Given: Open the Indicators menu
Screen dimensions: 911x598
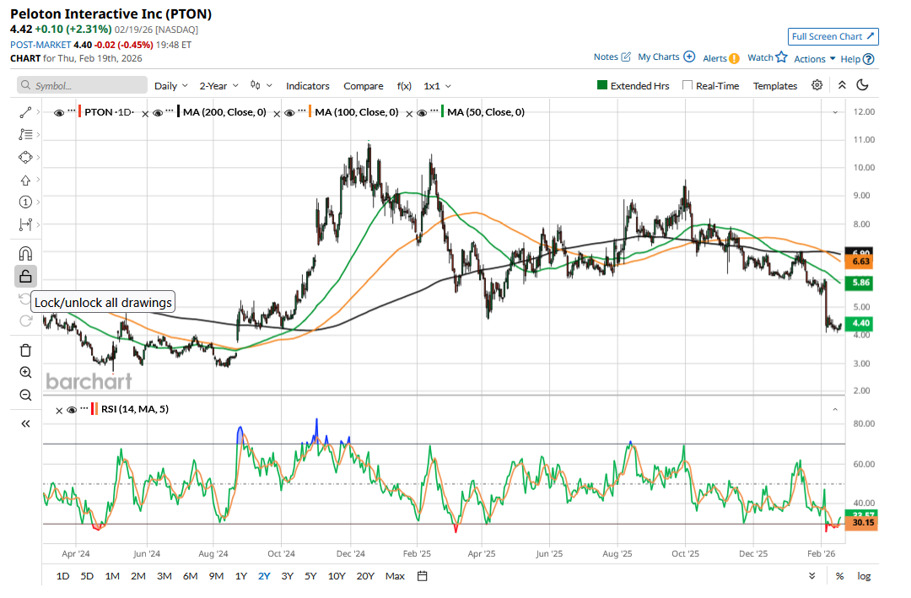Looking at the screenshot, I should pyautogui.click(x=307, y=86).
